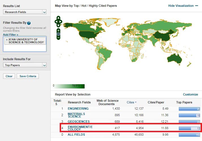Screen dimensions: 202x141
Task: Pan the map up
Action: 58,18
